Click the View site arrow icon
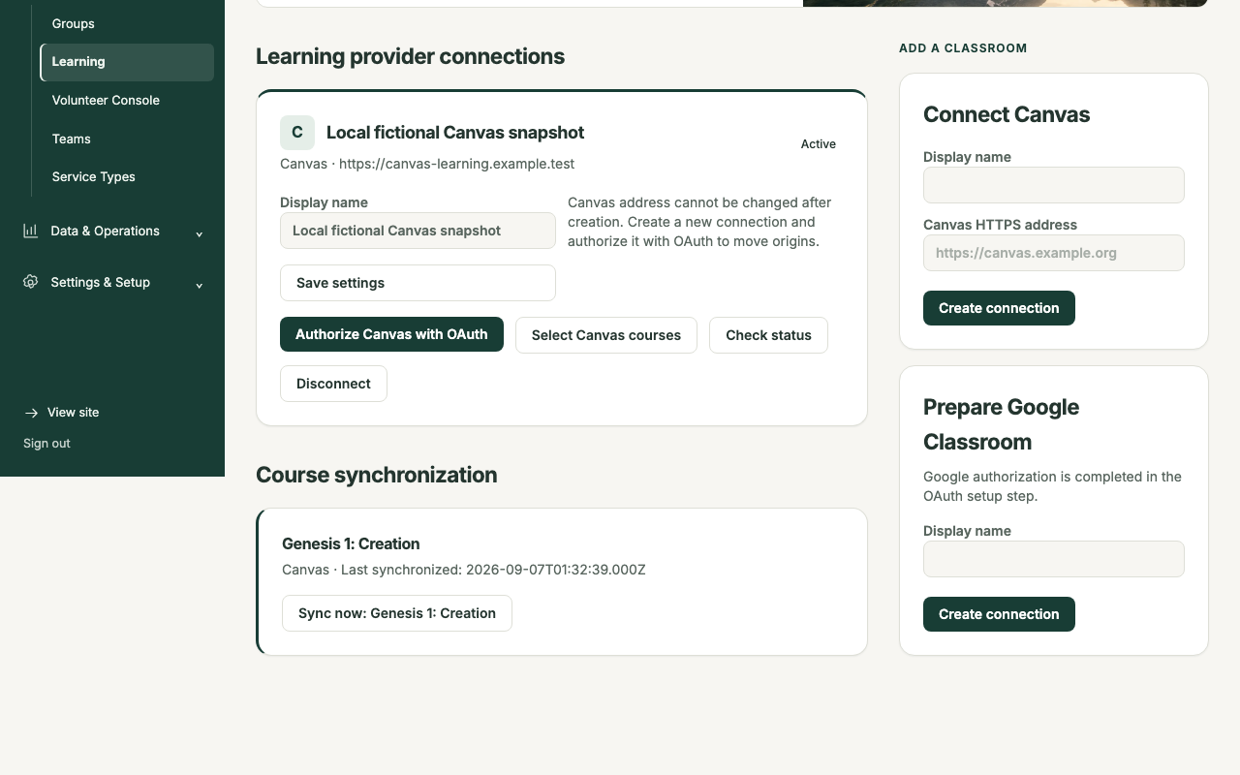The height and width of the screenshot is (775, 1240). tap(31, 413)
